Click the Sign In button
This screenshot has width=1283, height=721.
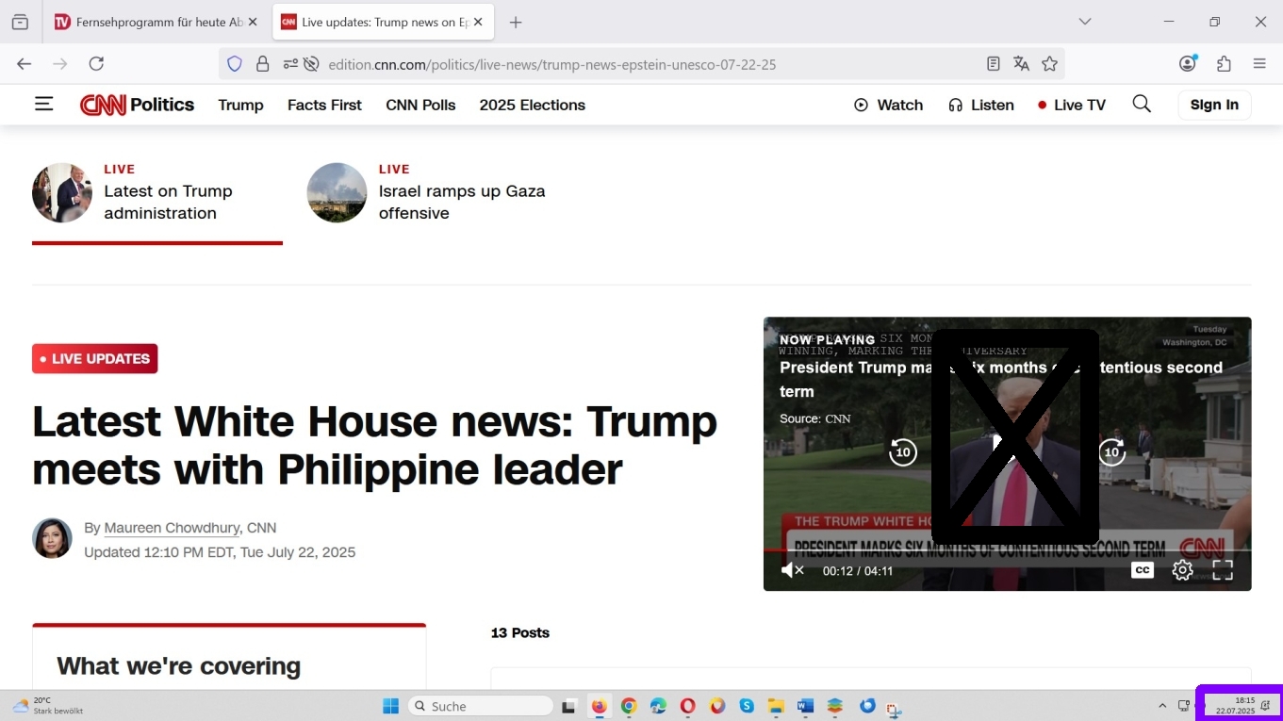click(1214, 105)
